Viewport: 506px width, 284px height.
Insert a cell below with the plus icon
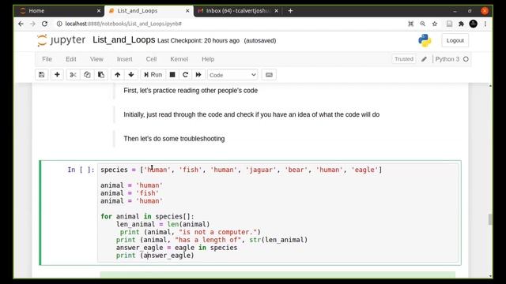click(57, 75)
